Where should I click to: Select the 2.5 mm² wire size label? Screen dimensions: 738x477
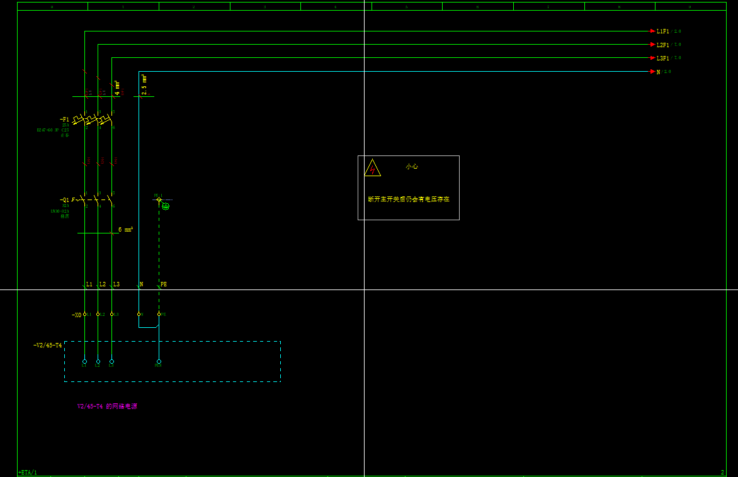144,85
